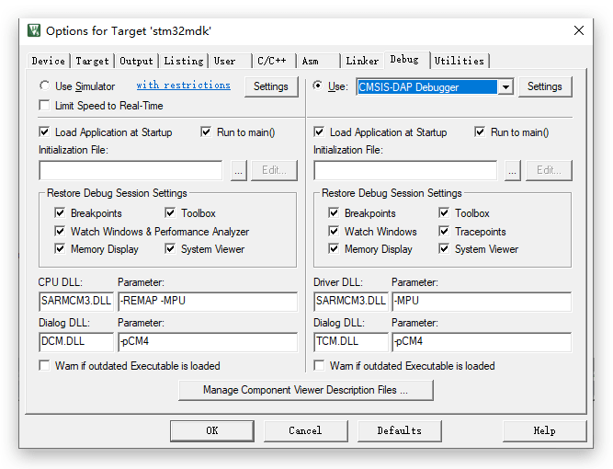Go to the User tab

(230, 61)
